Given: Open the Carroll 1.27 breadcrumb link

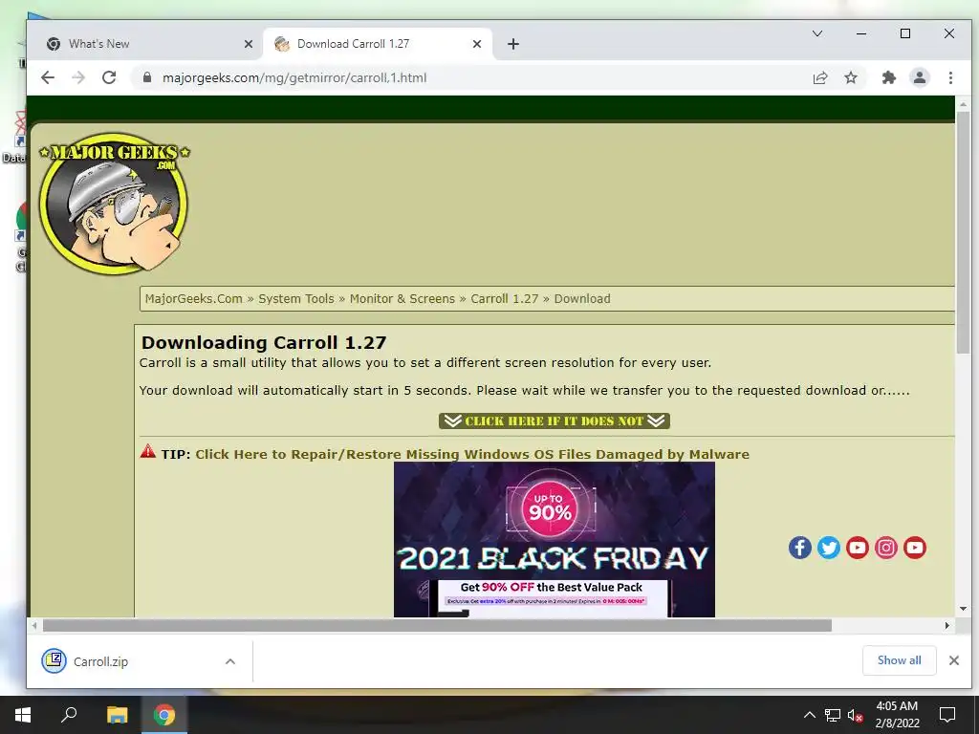Looking at the screenshot, I should pyautogui.click(x=505, y=299).
